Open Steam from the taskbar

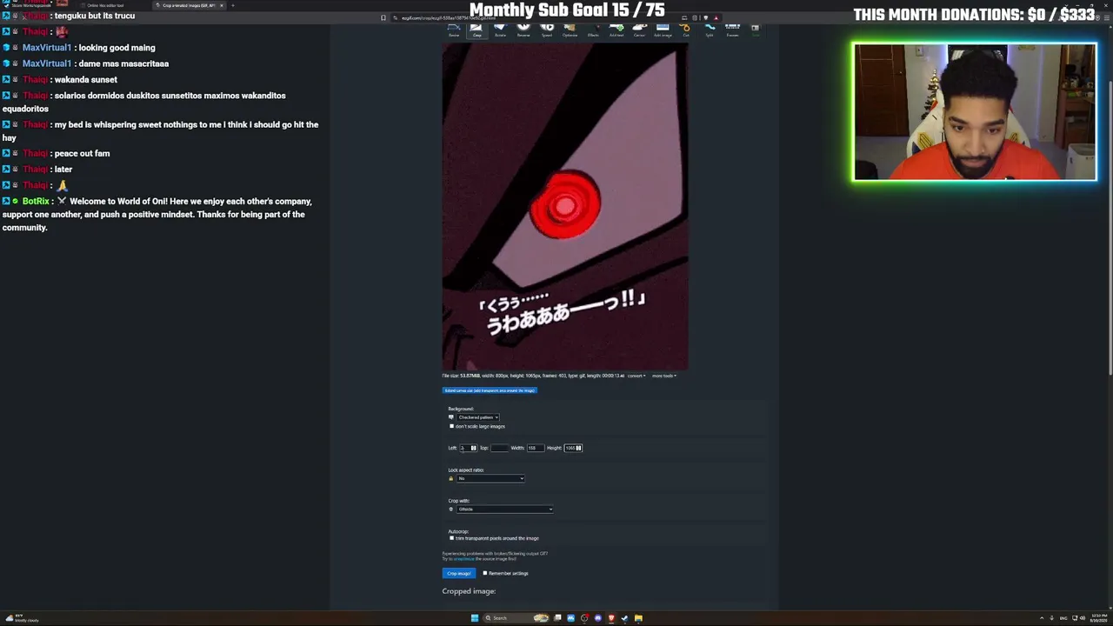624,618
